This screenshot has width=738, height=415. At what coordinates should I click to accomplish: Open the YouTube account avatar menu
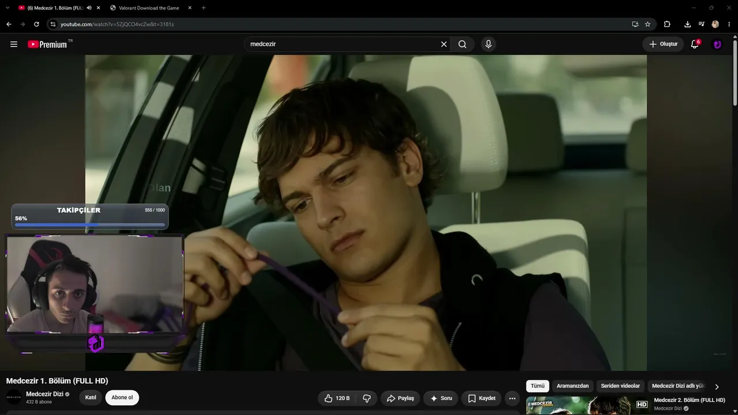717,44
